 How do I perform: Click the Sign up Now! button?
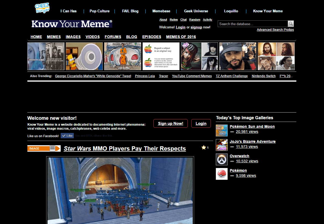[170, 124]
